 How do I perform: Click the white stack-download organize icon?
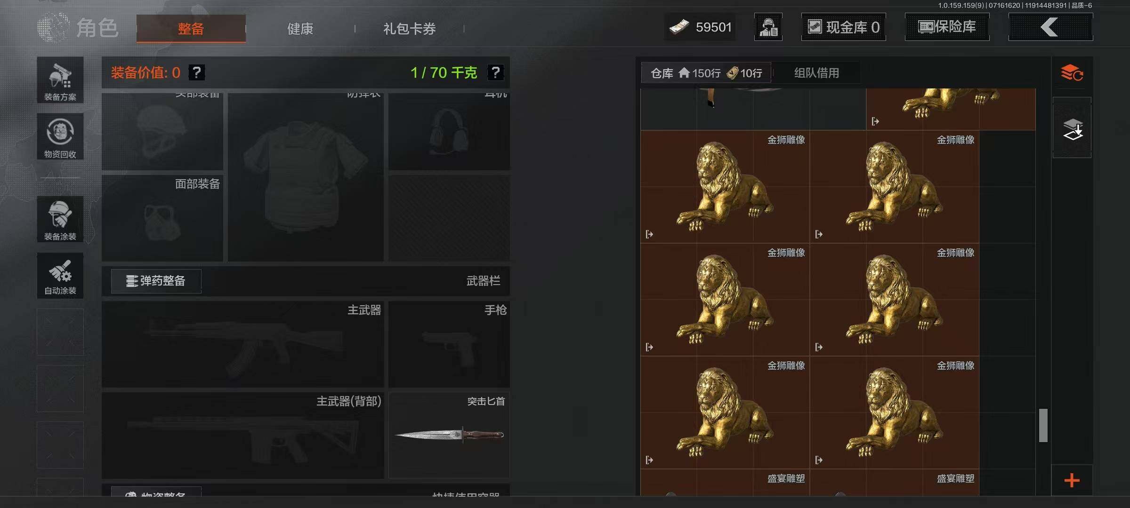tap(1072, 128)
